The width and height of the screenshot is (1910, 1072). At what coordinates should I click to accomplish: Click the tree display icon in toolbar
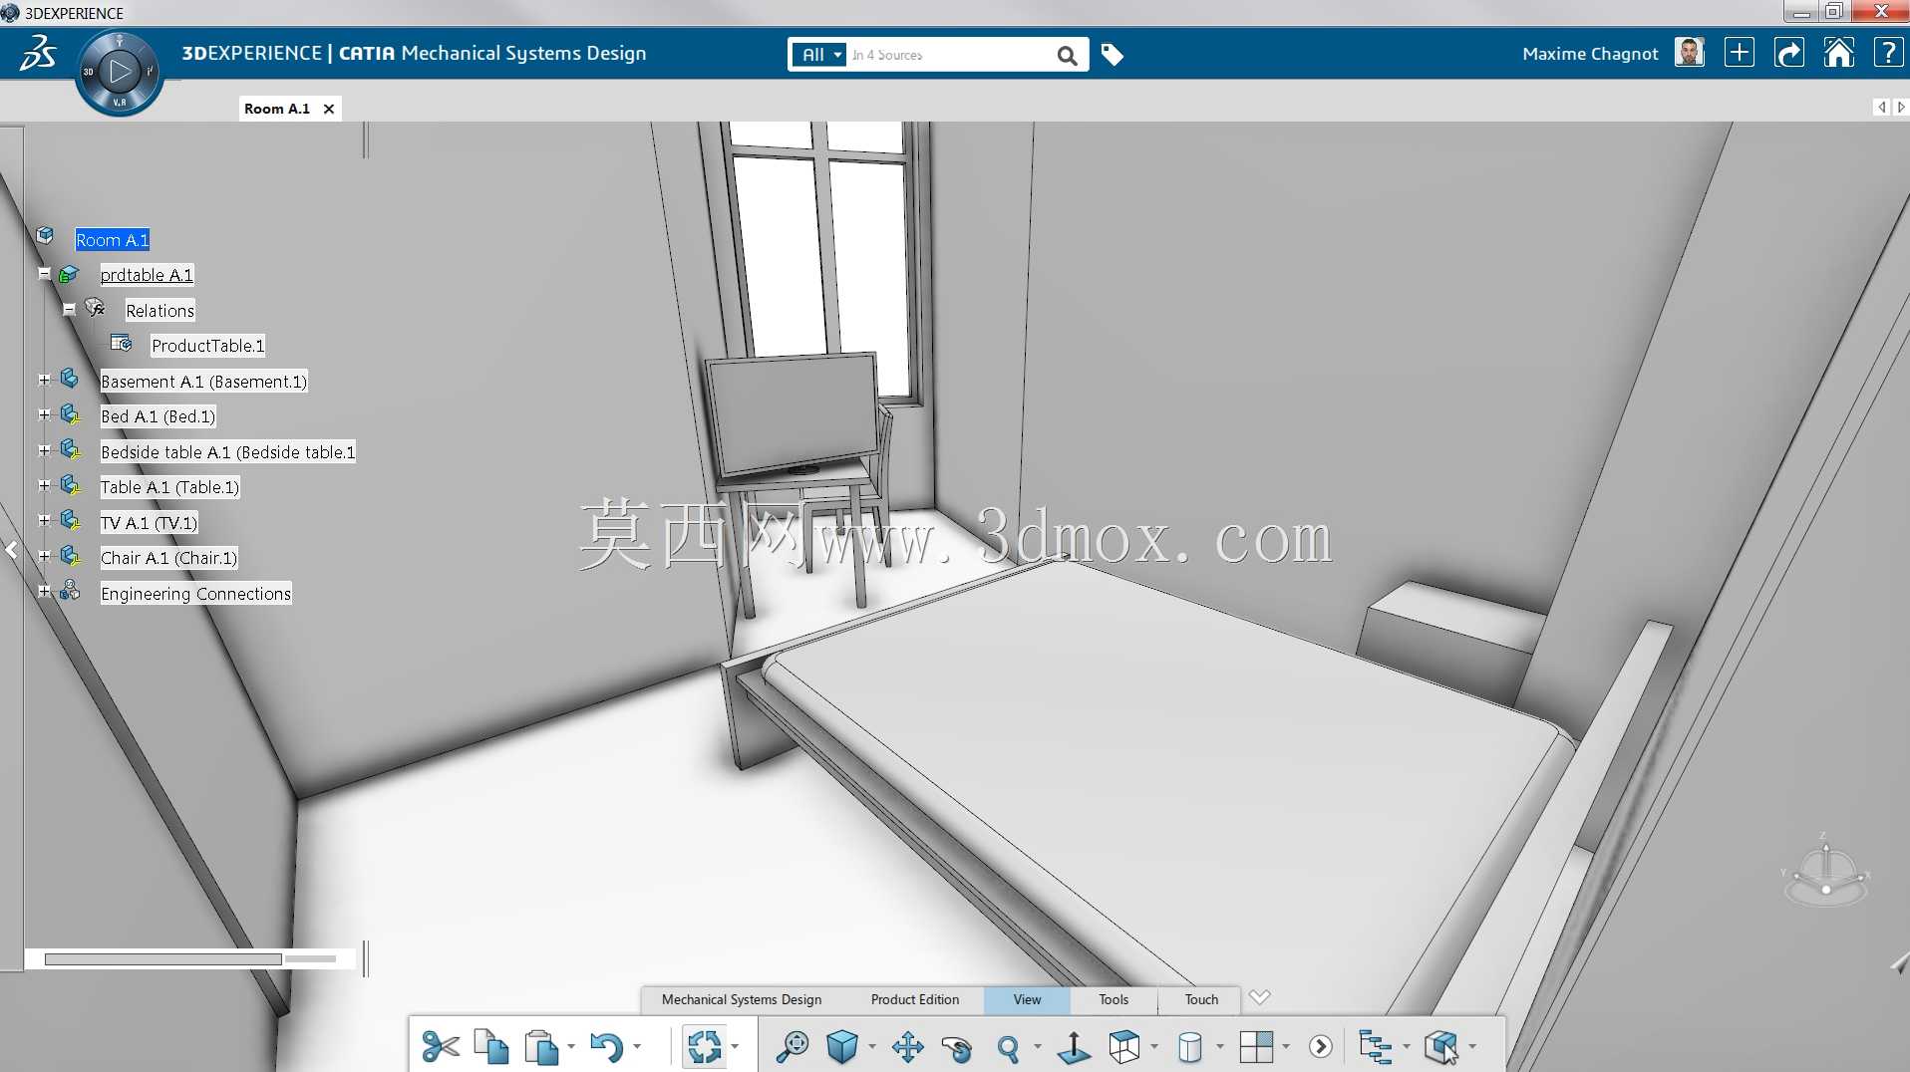1376,1047
